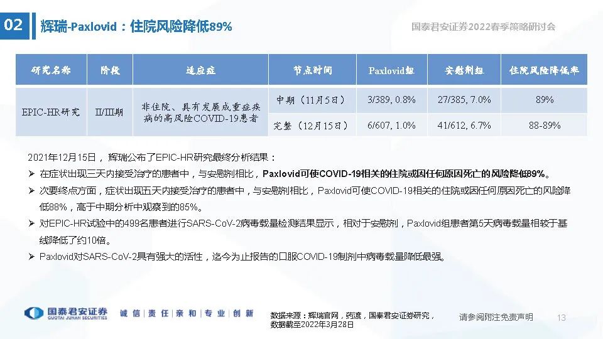The width and height of the screenshot is (603, 339).
Task: Click the arrow bullet before 对EPIC-HR试验
Action: point(31,223)
